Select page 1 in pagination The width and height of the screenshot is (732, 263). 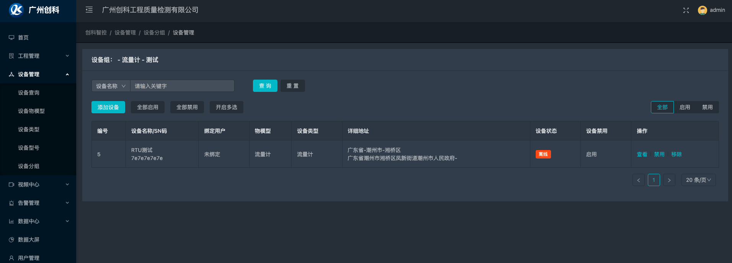(x=654, y=180)
